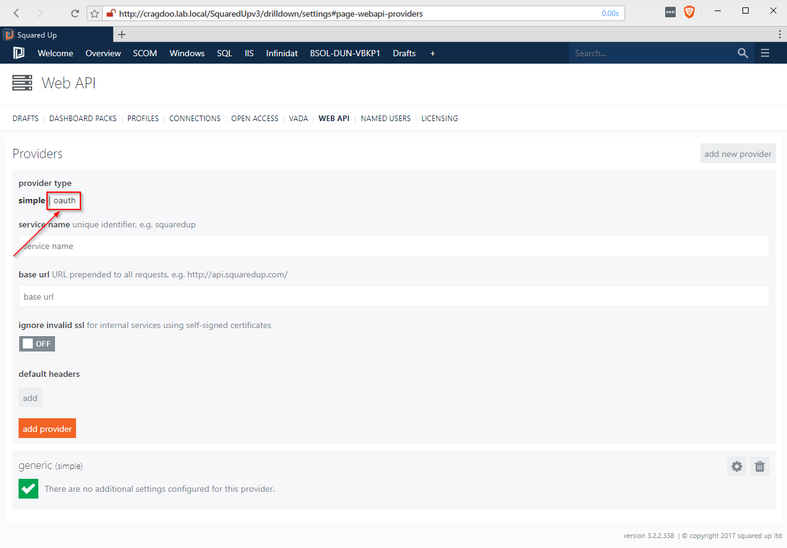Open the SCOM dashboard

coord(145,53)
